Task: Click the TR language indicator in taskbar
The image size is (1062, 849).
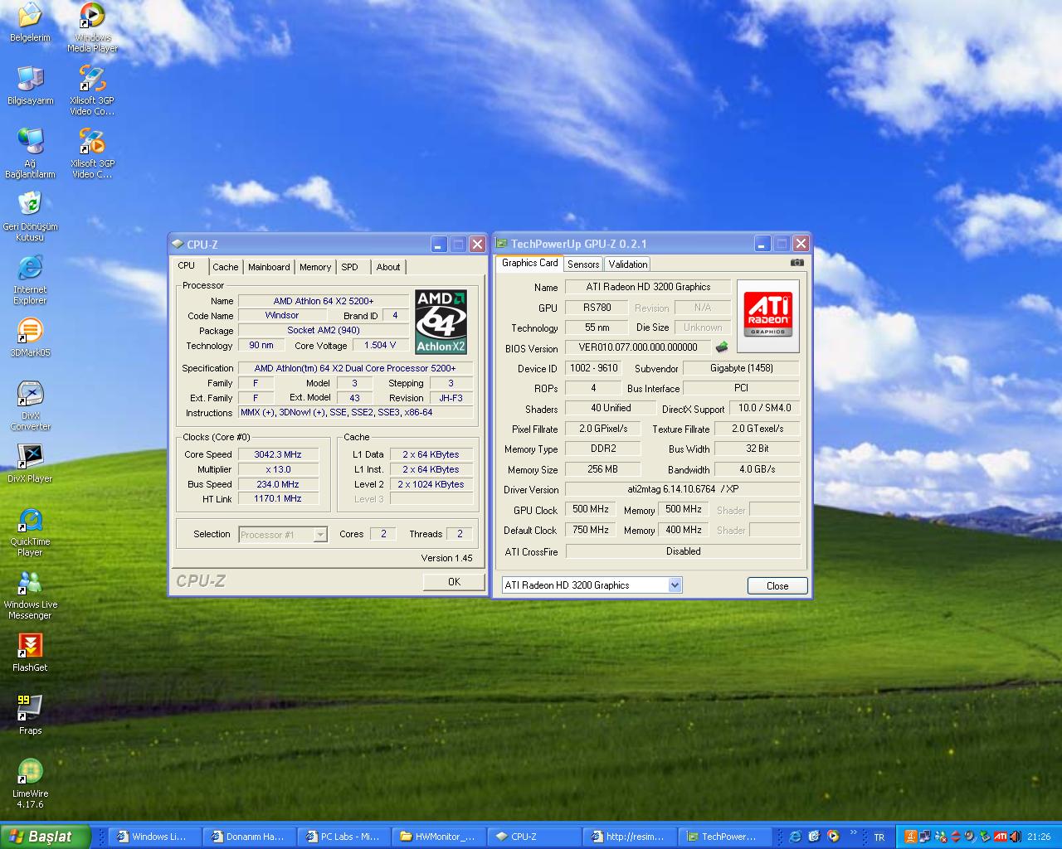Action: (879, 837)
